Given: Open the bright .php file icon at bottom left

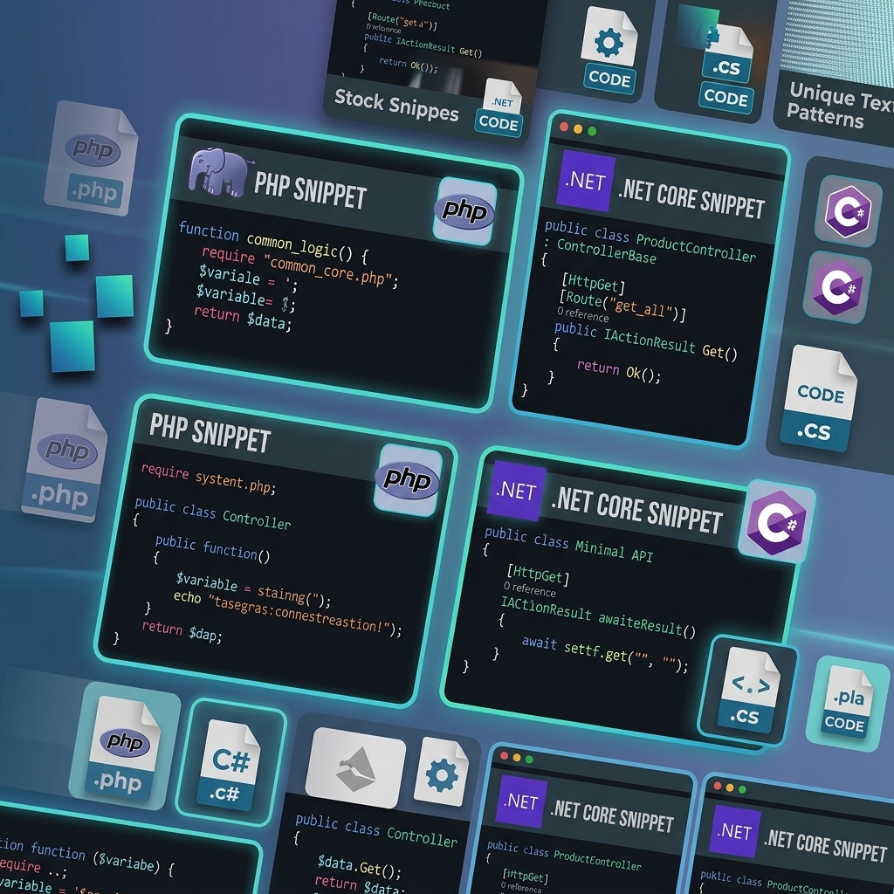Looking at the screenshot, I should 121,748.
